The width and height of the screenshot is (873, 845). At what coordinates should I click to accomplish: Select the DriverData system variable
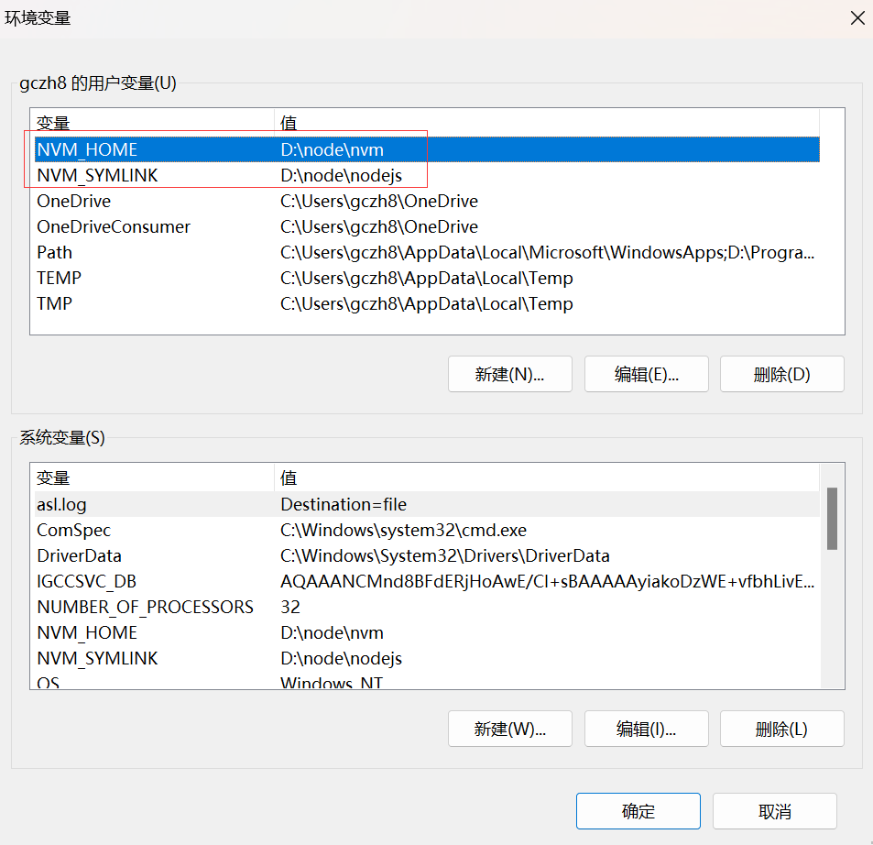click(x=427, y=555)
